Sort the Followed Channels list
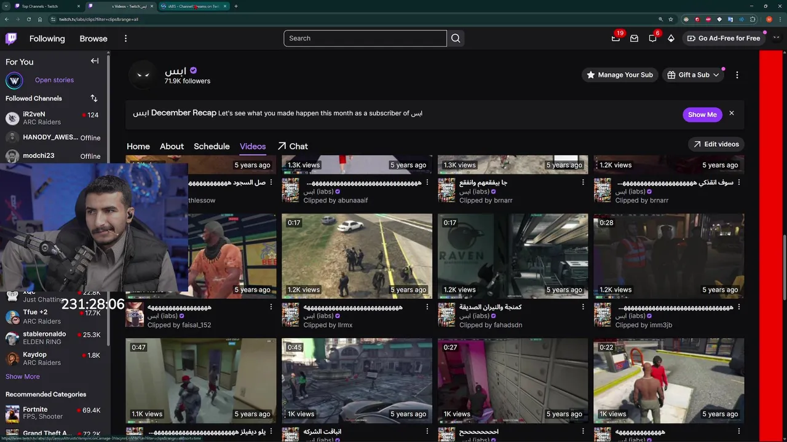This screenshot has height=442, width=787. [94, 98]
